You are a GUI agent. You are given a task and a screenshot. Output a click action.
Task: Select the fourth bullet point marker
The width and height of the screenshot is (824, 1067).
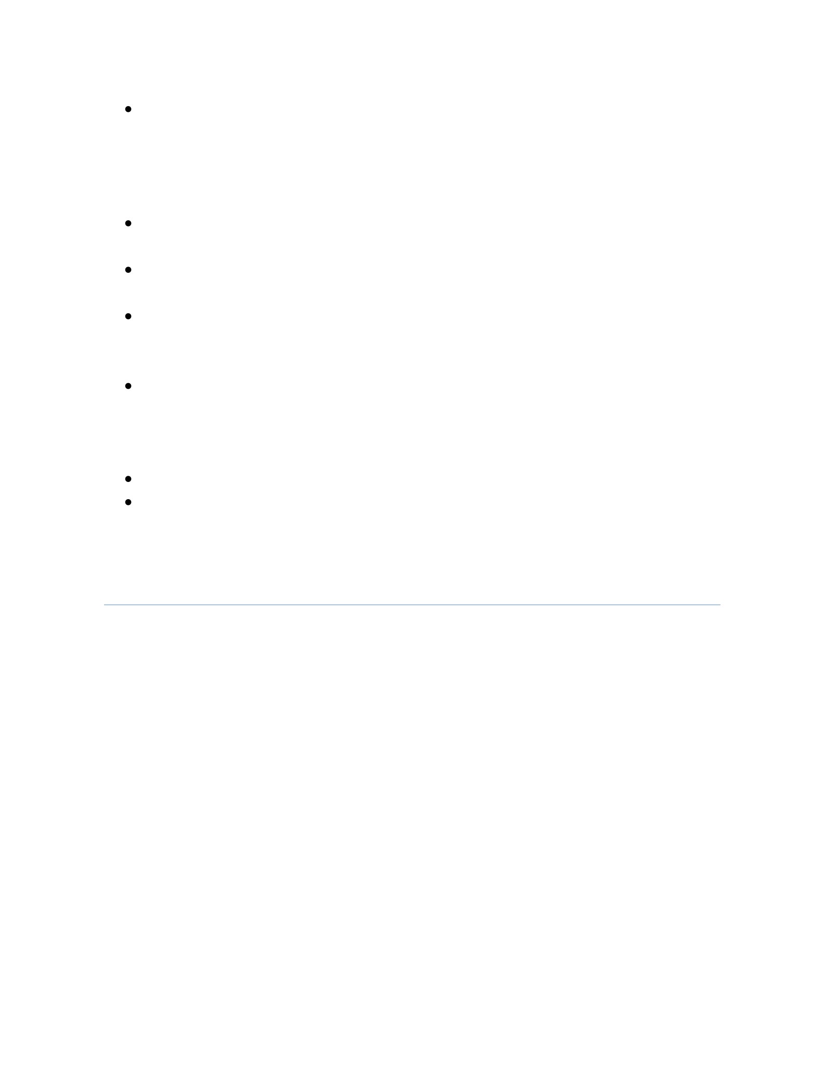tap(128, 316)
